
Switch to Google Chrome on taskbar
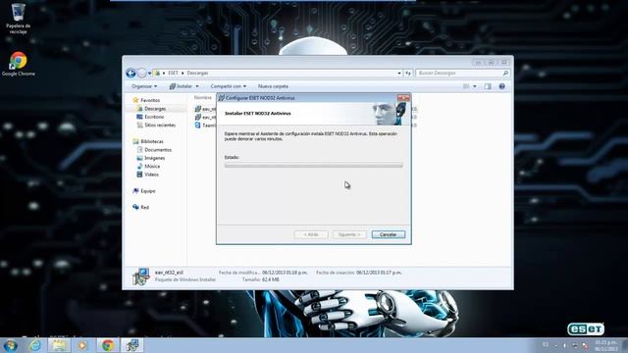(107, 345)
